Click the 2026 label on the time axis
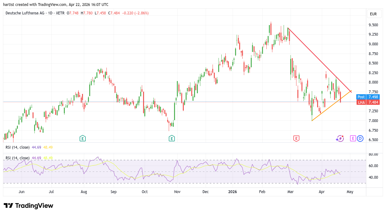This screenshot has width=386, height=215. click(233, 192)
